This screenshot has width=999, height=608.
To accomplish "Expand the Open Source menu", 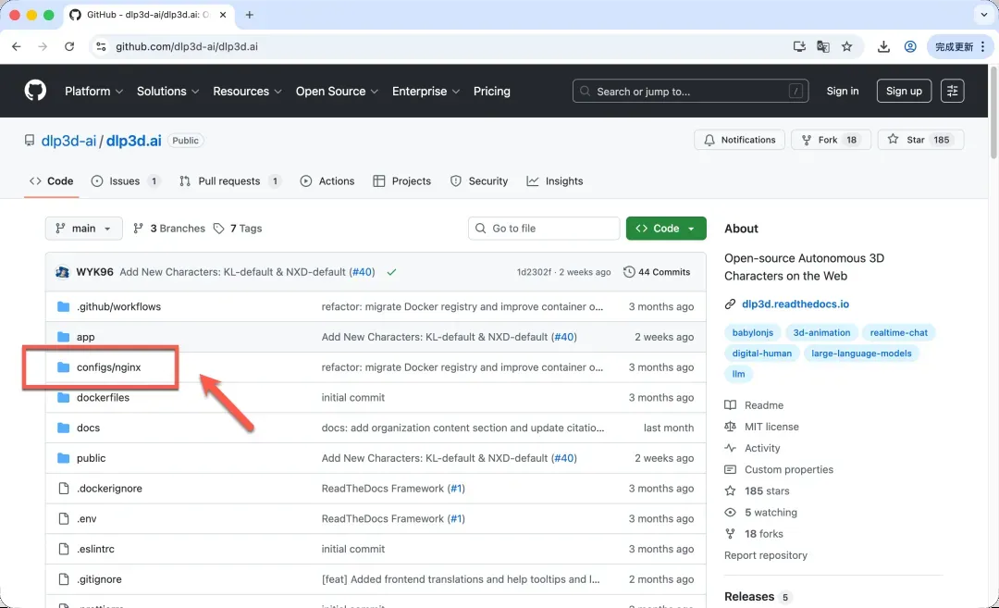I will click(337, 92).
